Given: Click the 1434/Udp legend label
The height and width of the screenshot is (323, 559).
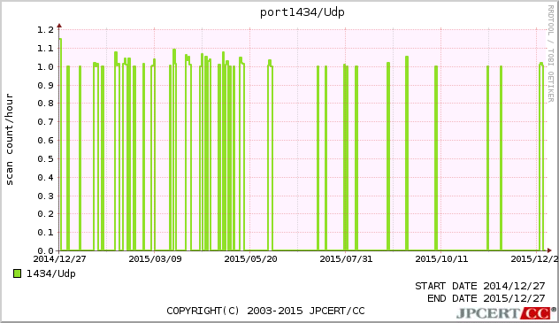Looking at the screenshot, I should pyautogui.click(x=51, y=273).
